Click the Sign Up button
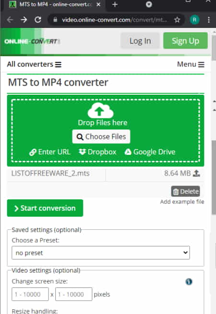The width and height of the screenshot is (216, 314). tap(185, 41)
